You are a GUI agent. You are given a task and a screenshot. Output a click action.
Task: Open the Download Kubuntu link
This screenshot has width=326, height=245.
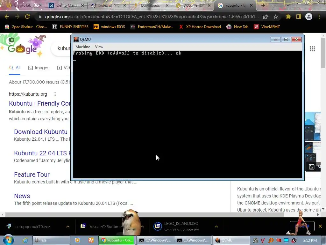coord(41,132)
